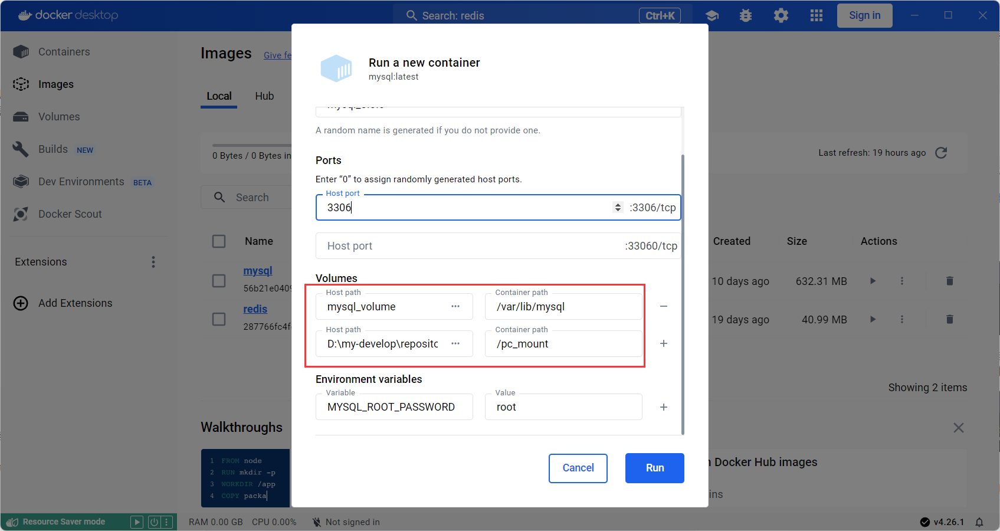Screen dimensions: 1000x531
Task: Check the redis image checkbox
Action: 219,319
